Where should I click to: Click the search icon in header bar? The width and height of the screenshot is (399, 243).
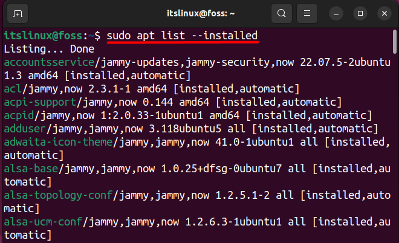(281, 13)
